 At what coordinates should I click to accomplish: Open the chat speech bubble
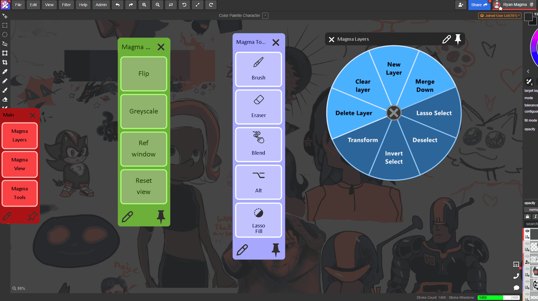point(516,288)
